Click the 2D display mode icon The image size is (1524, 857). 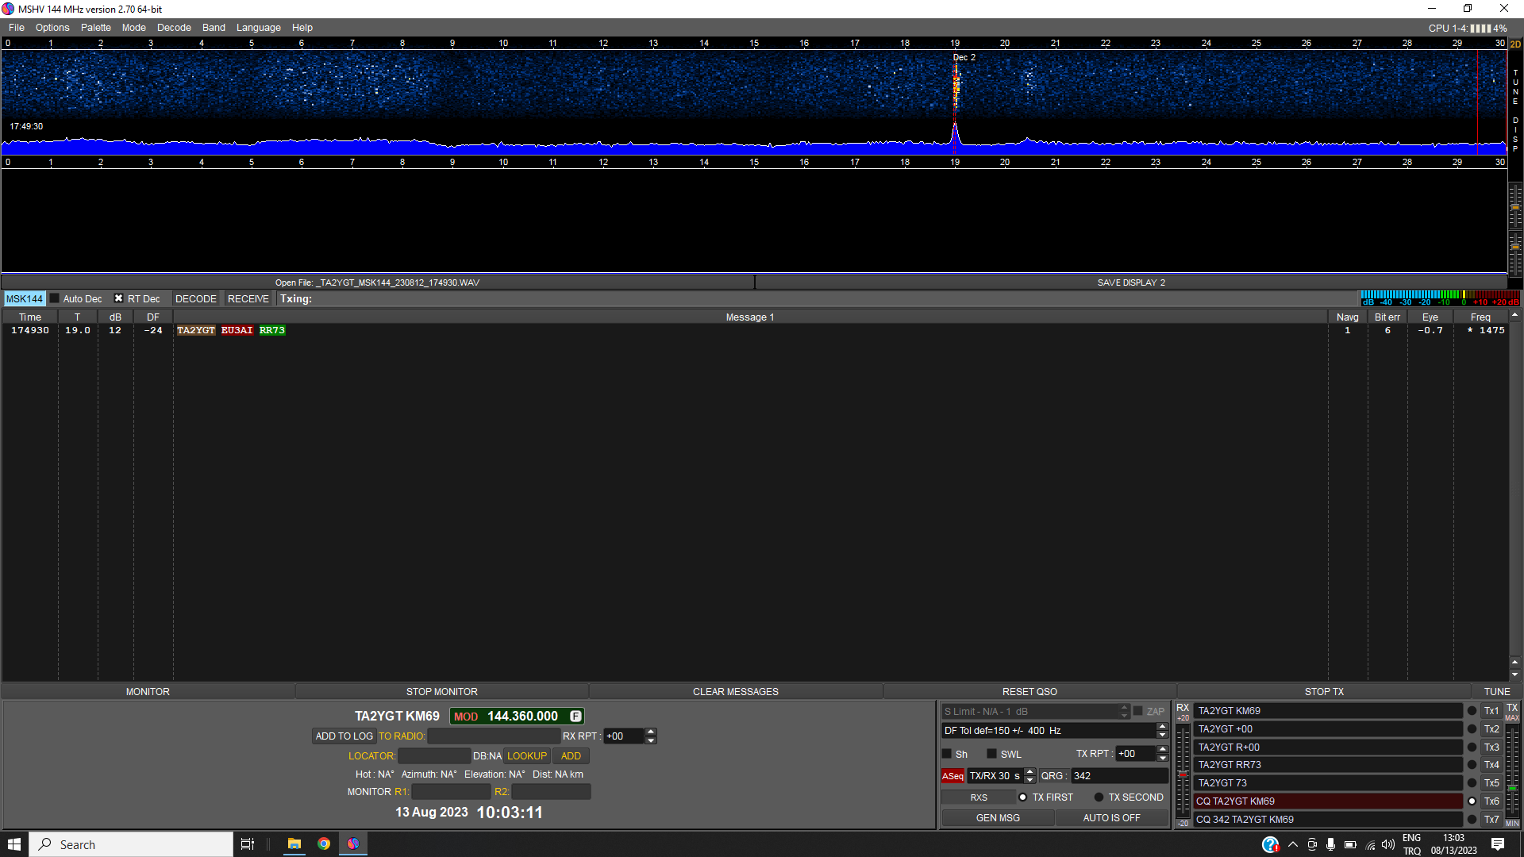pos(1515,44)
